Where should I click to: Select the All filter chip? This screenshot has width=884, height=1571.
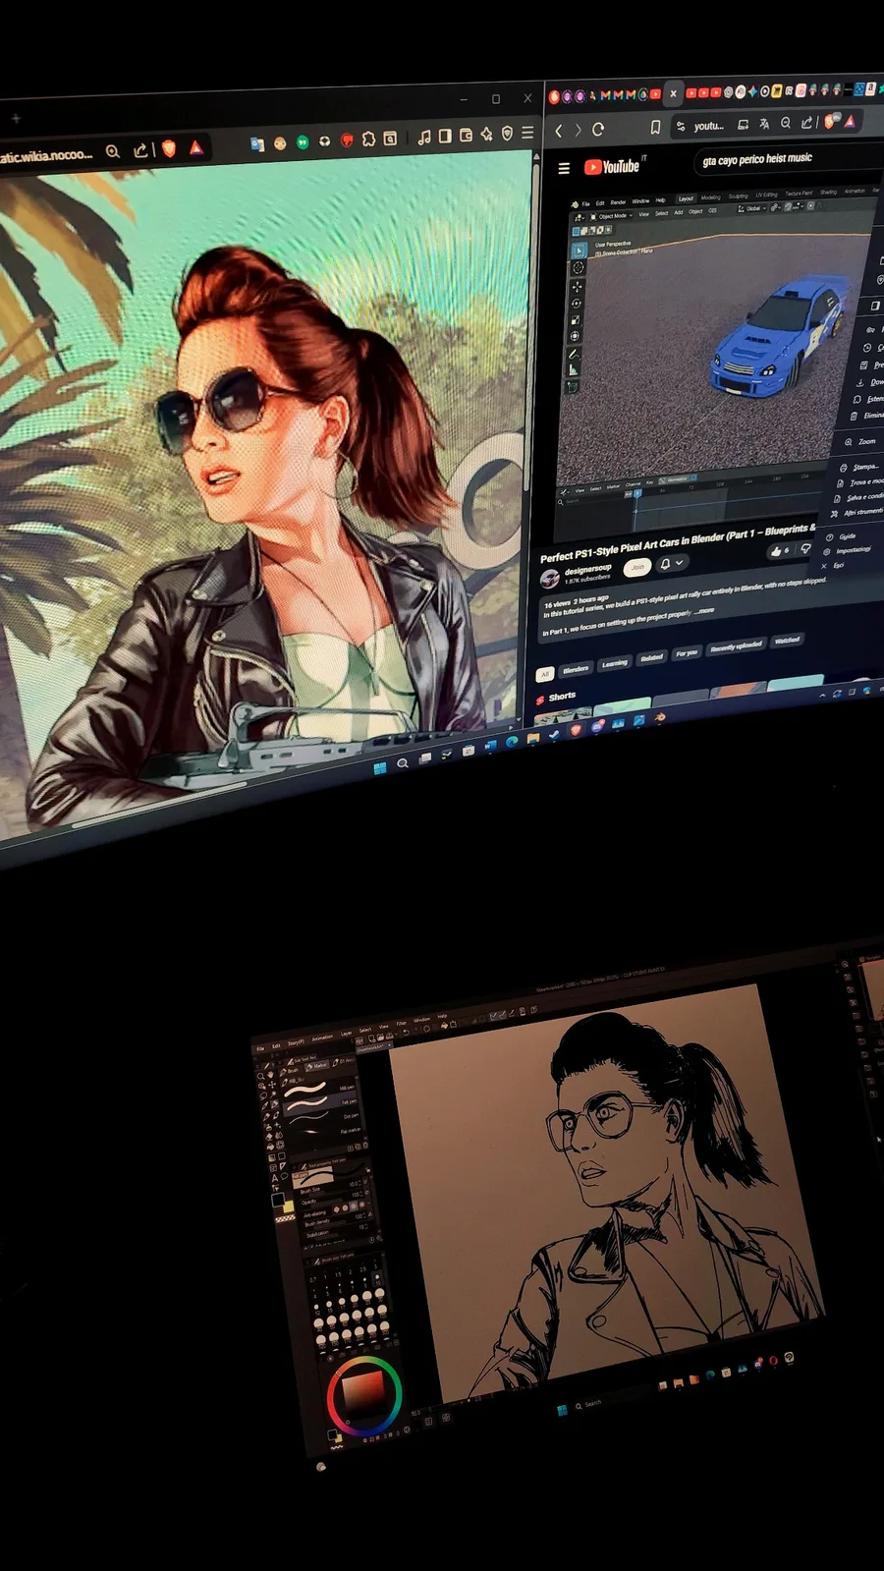(544, 674)
